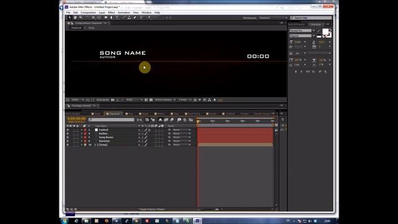
Task: Expand the Song Name layer properties triangle
Action: click(x=81, y=138)
